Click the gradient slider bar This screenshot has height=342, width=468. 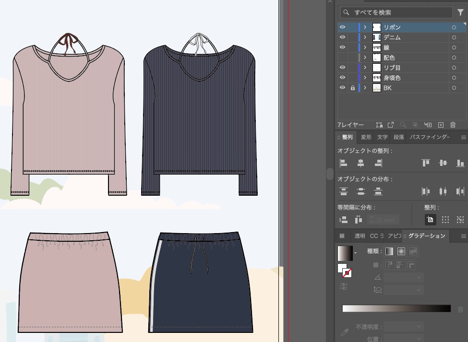[396, 308]
